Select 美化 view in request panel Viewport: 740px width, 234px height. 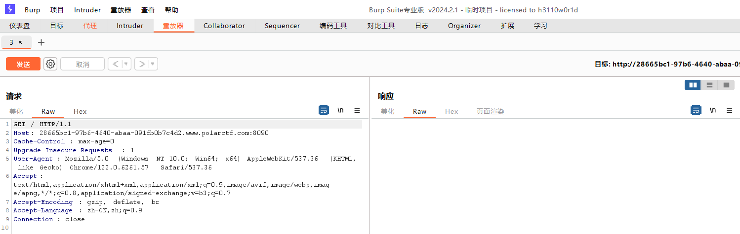16,111
